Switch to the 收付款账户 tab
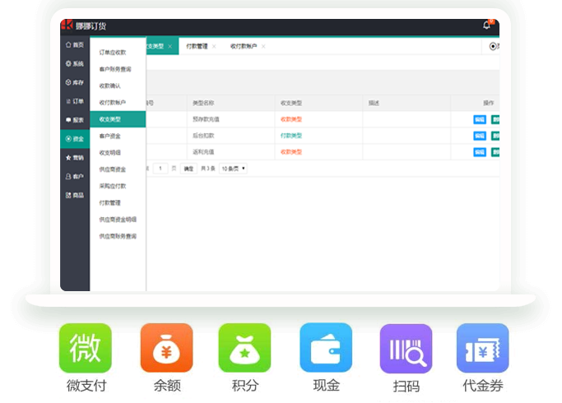Screen dimensions: 562x403 [244, 47]
